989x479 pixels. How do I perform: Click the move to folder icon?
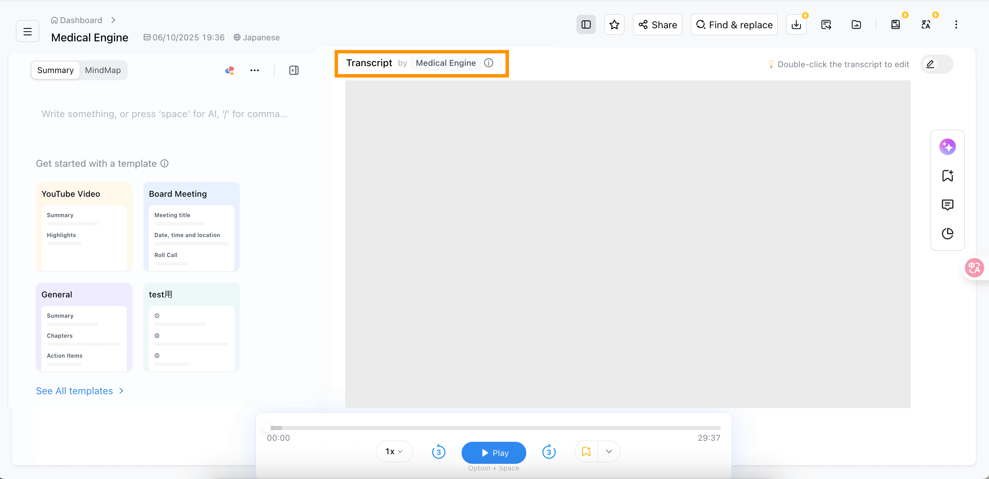[856, 24]
